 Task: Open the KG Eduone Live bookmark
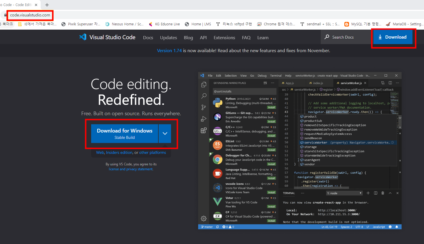pyautogui.click(x=164, y=24)
